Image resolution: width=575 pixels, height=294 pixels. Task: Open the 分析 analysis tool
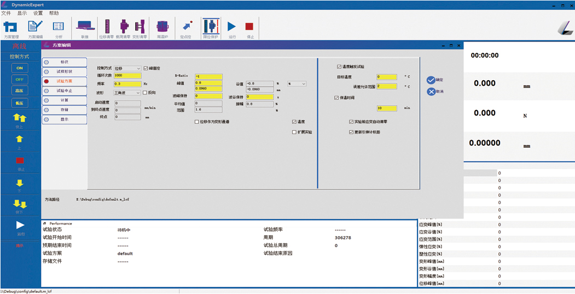[58, 28]
